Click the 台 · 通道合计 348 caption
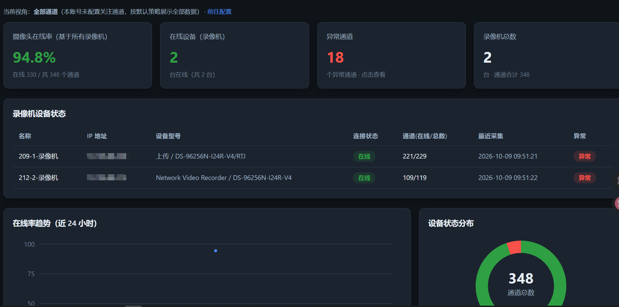619x307 pixels. 506,75
